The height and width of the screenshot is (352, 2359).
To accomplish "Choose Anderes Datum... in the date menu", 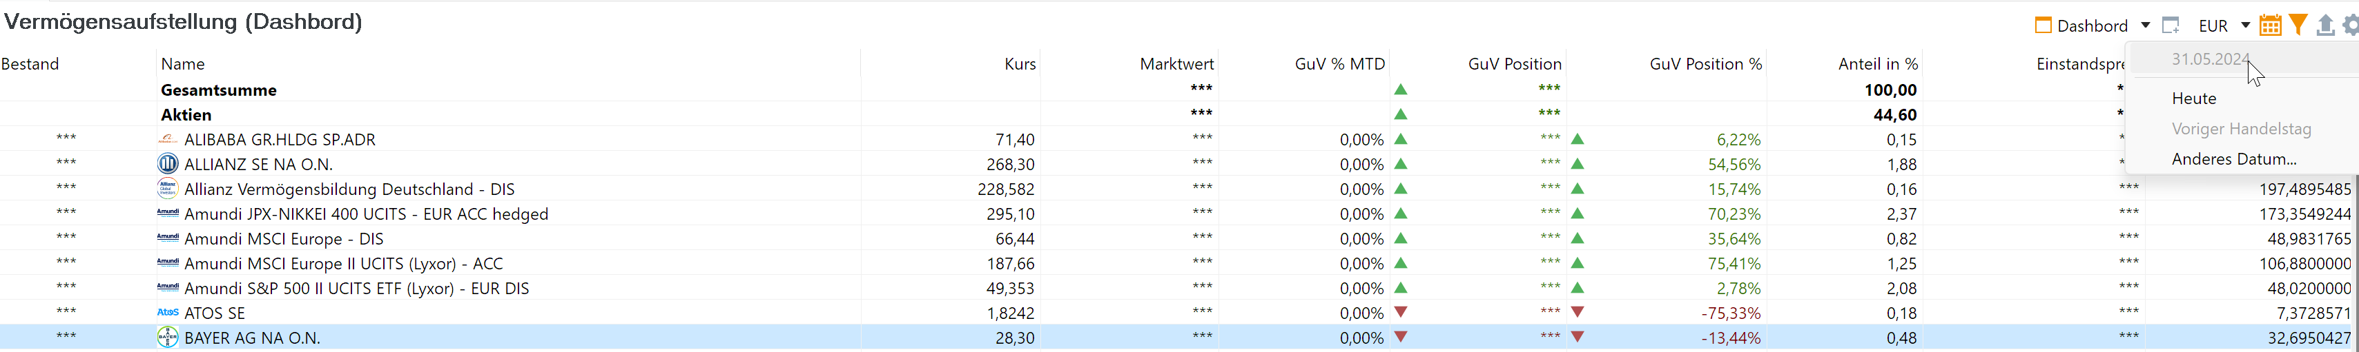I will pos(2235,159).
